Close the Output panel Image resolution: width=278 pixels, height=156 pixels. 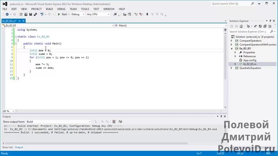pyautogui.click(x=225, y=117)
